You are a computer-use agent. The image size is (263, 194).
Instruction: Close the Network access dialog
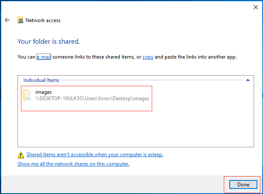[x=256, y=7]
